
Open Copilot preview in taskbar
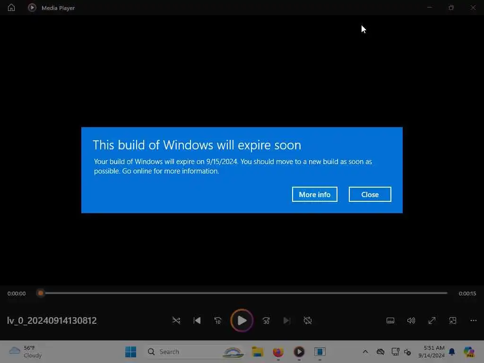(469, 352)
